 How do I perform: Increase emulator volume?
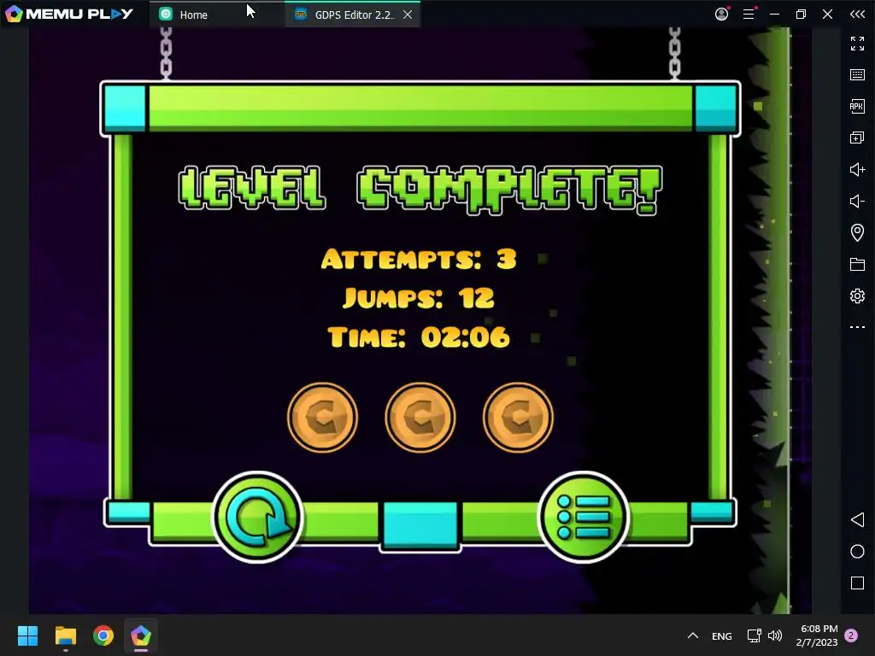(857, 169)
